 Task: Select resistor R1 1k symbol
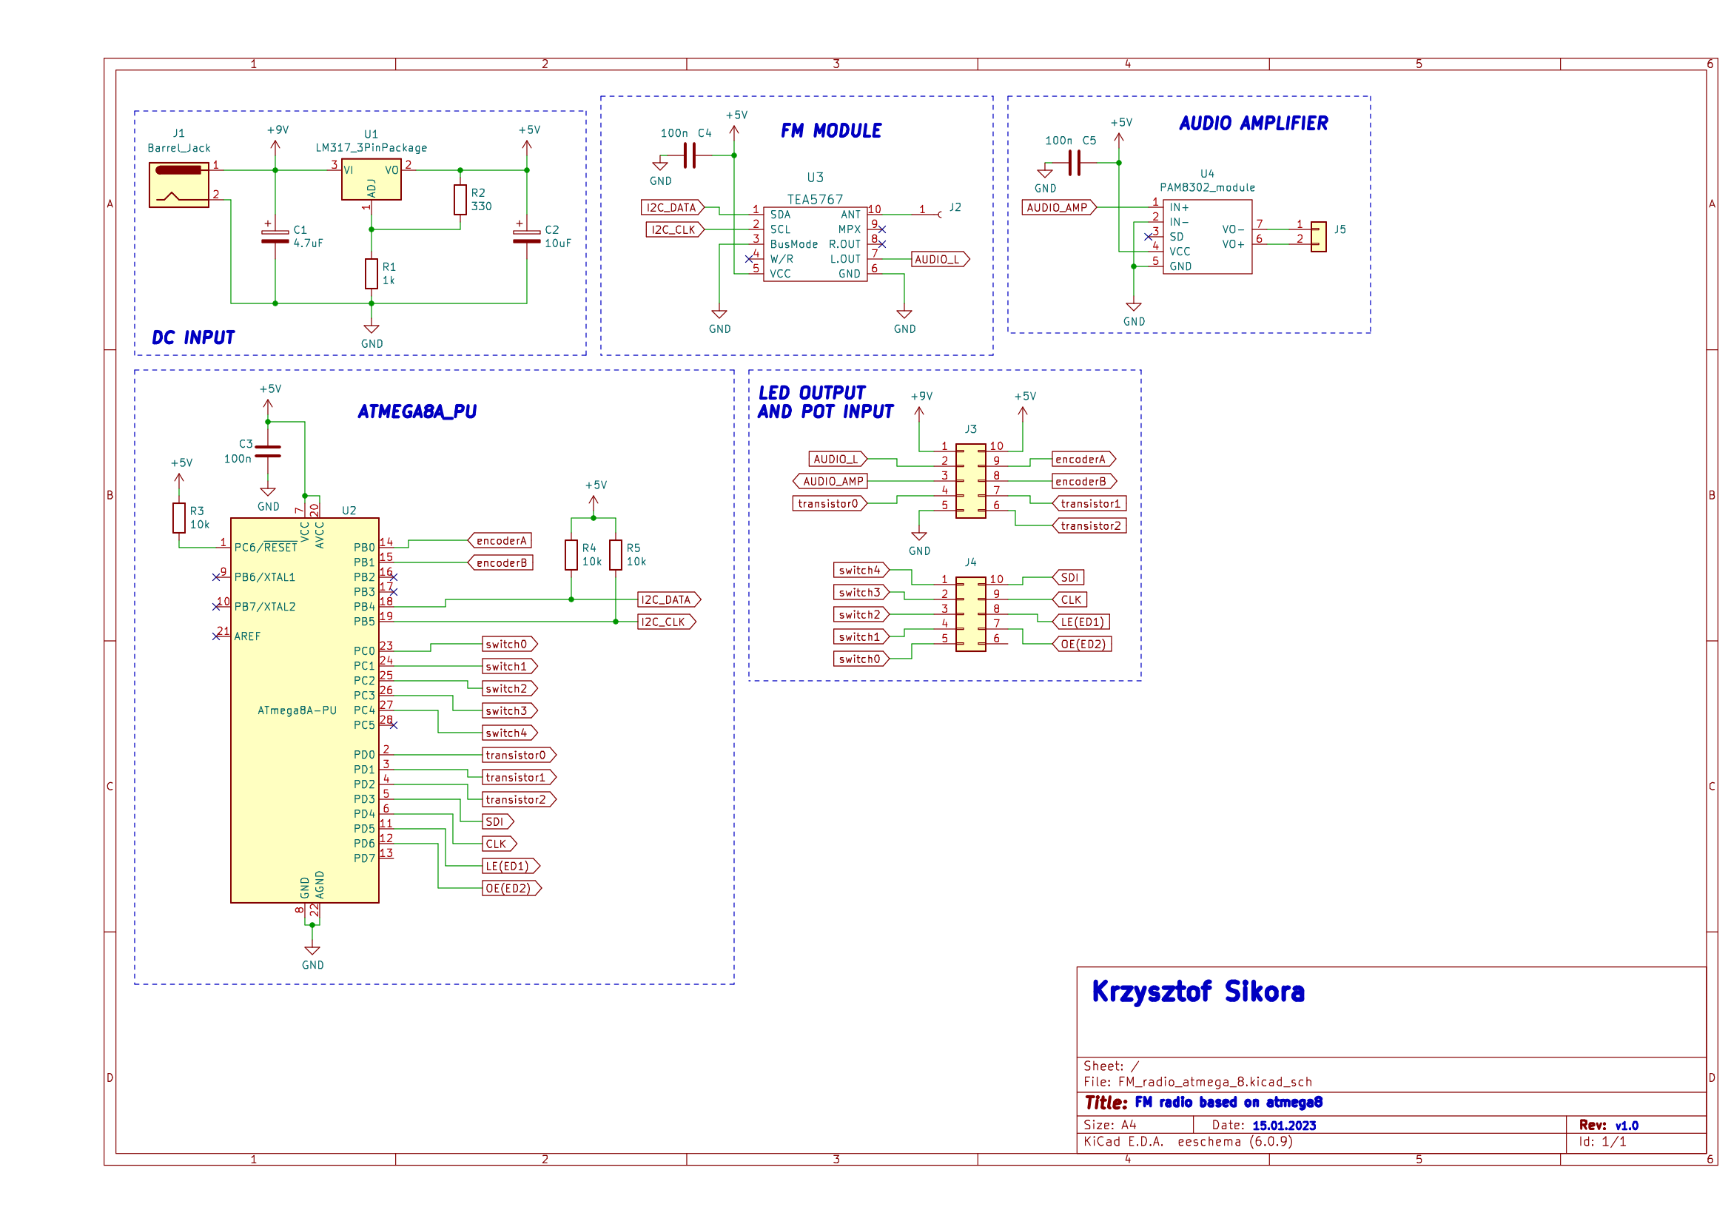click(371, 274)
